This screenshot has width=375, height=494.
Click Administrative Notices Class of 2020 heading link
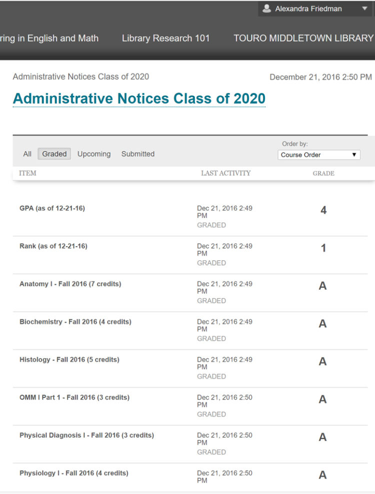click(x=139, y=98)
